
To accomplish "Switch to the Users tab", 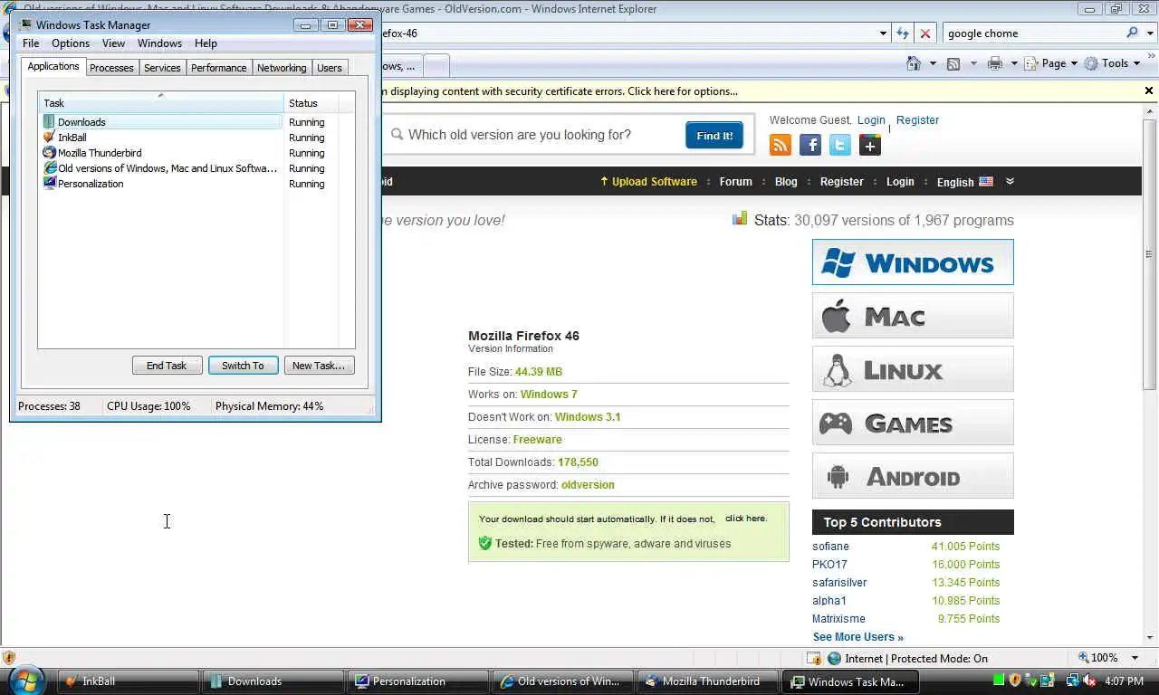I will pos(330,68).
